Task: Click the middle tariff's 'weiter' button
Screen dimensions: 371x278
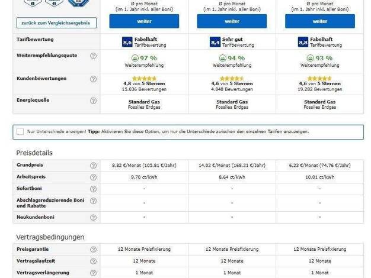Action: [x=232, y=21]
